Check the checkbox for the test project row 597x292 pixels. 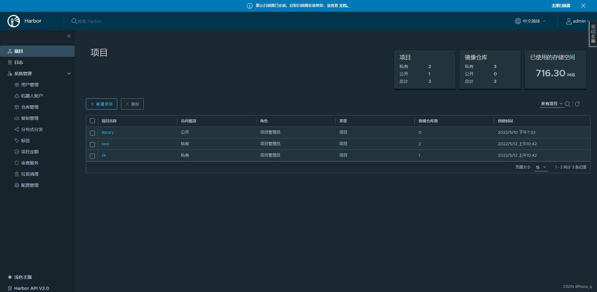92,144
